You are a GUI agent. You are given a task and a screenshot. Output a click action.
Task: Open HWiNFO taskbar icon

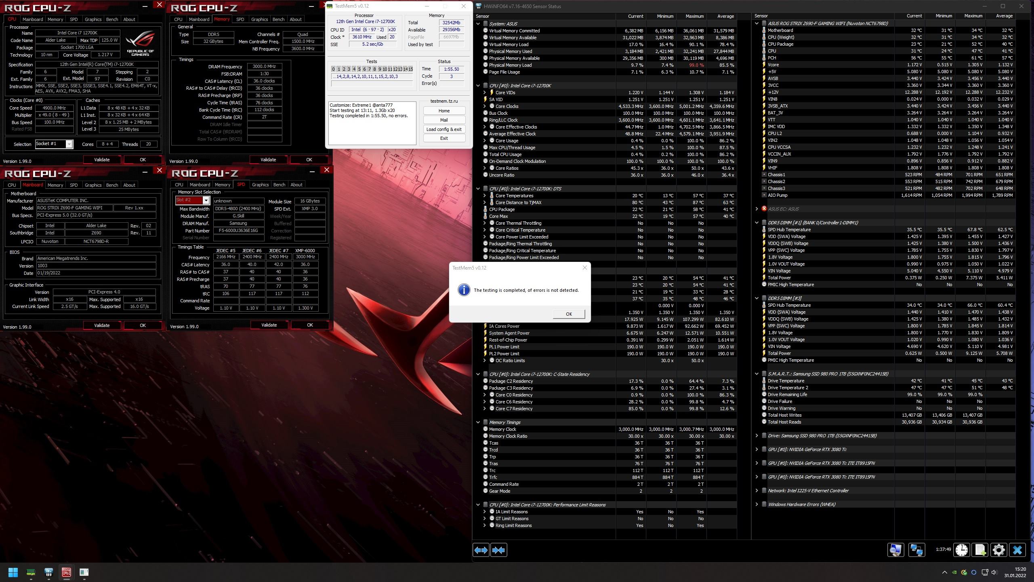(x=48, y=572)
